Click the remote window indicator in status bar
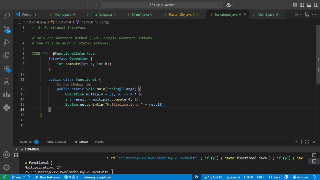The height and width of the screenshot is (180, 320). [x=5, y=177]
